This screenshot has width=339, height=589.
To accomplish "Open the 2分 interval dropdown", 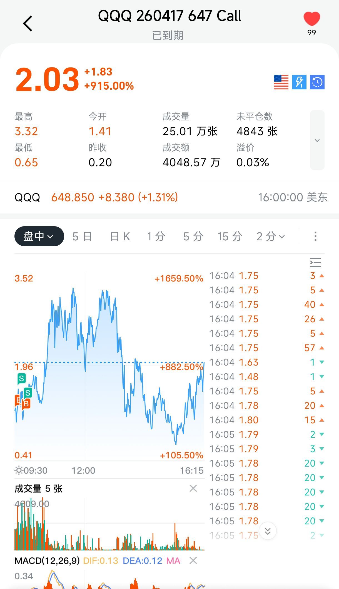I will pyautogui.click(x=271, y=236).
